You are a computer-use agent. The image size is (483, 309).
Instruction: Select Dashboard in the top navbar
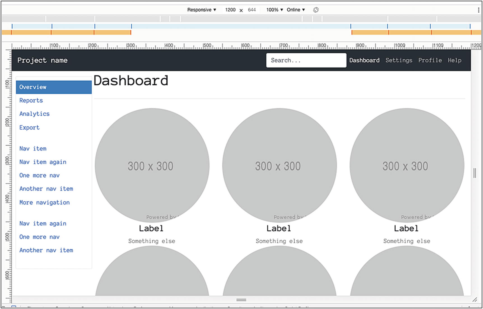point(364,60)
